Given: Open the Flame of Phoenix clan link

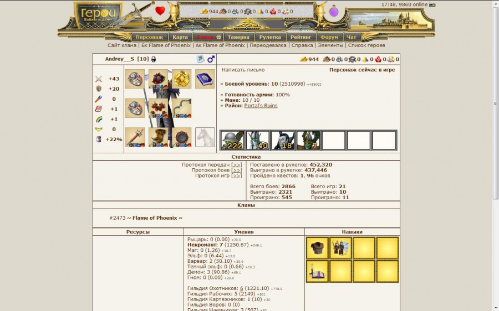Looking at the screenshot, I should click(155, 218).
